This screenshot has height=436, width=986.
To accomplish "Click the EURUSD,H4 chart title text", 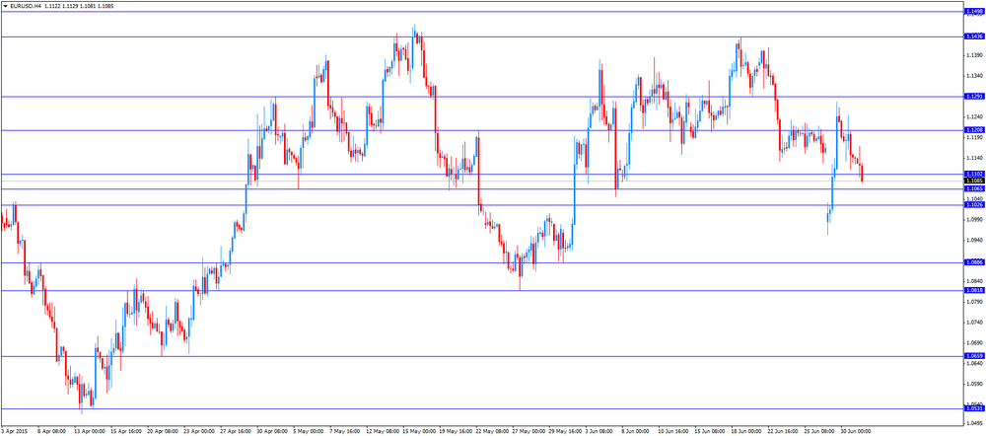I will [26, 5].
